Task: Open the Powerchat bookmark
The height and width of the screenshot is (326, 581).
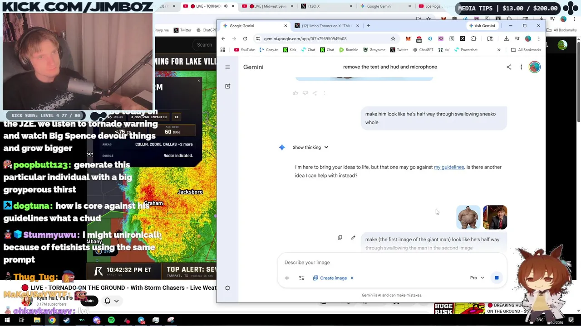Action: click(465, 50)
